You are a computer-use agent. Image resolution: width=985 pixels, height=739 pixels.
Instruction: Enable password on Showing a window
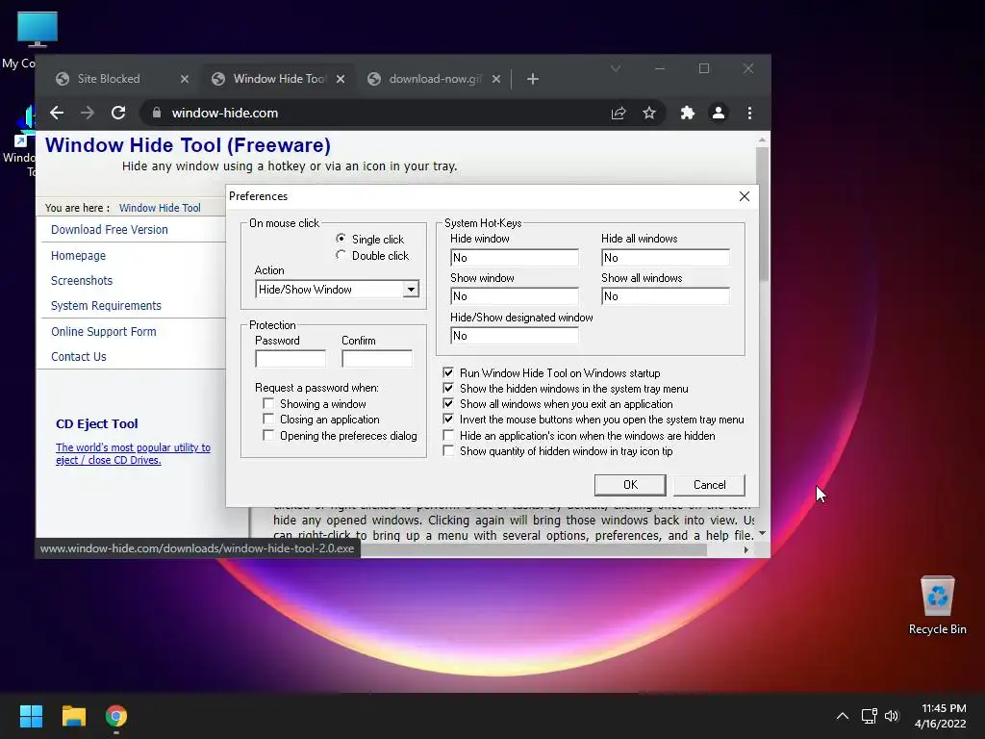pyautogui.click(x=268, y=403)
